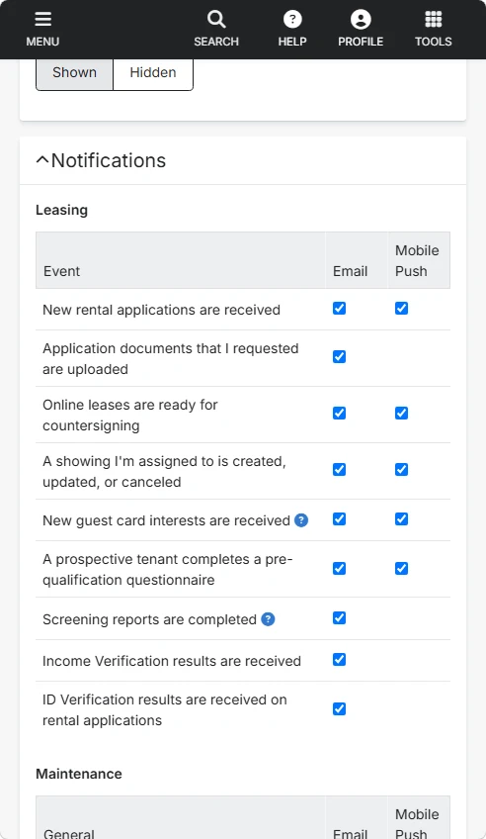Uncheck Mobile Push for Online leases countersigning
The width and height of the screenshot is (486, 839).
[x=402, y=414]
